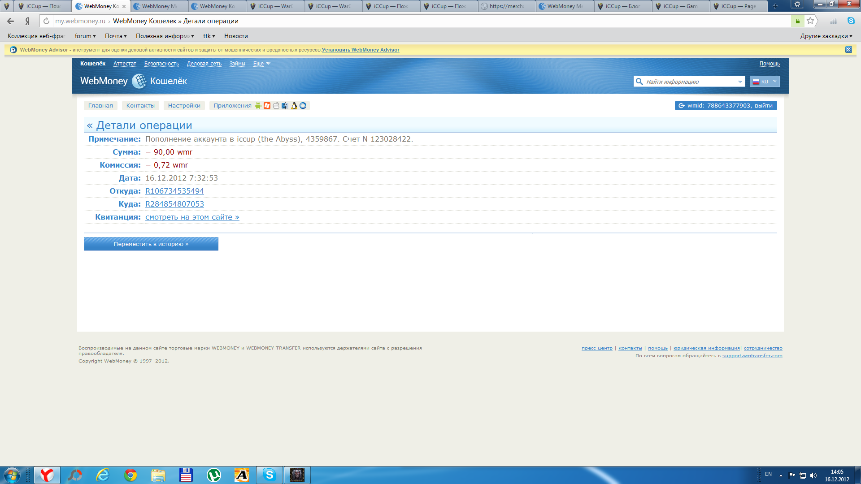
Task: Go back via the « Детали операции heading
Action: point(139,125)
